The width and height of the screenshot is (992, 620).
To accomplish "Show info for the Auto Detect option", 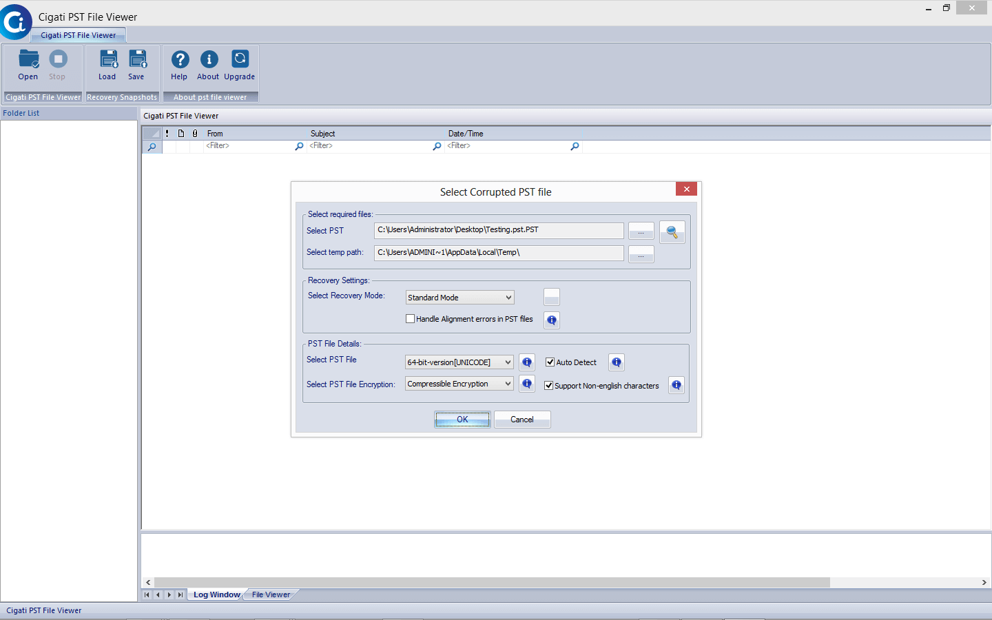I will pos(617,362).
